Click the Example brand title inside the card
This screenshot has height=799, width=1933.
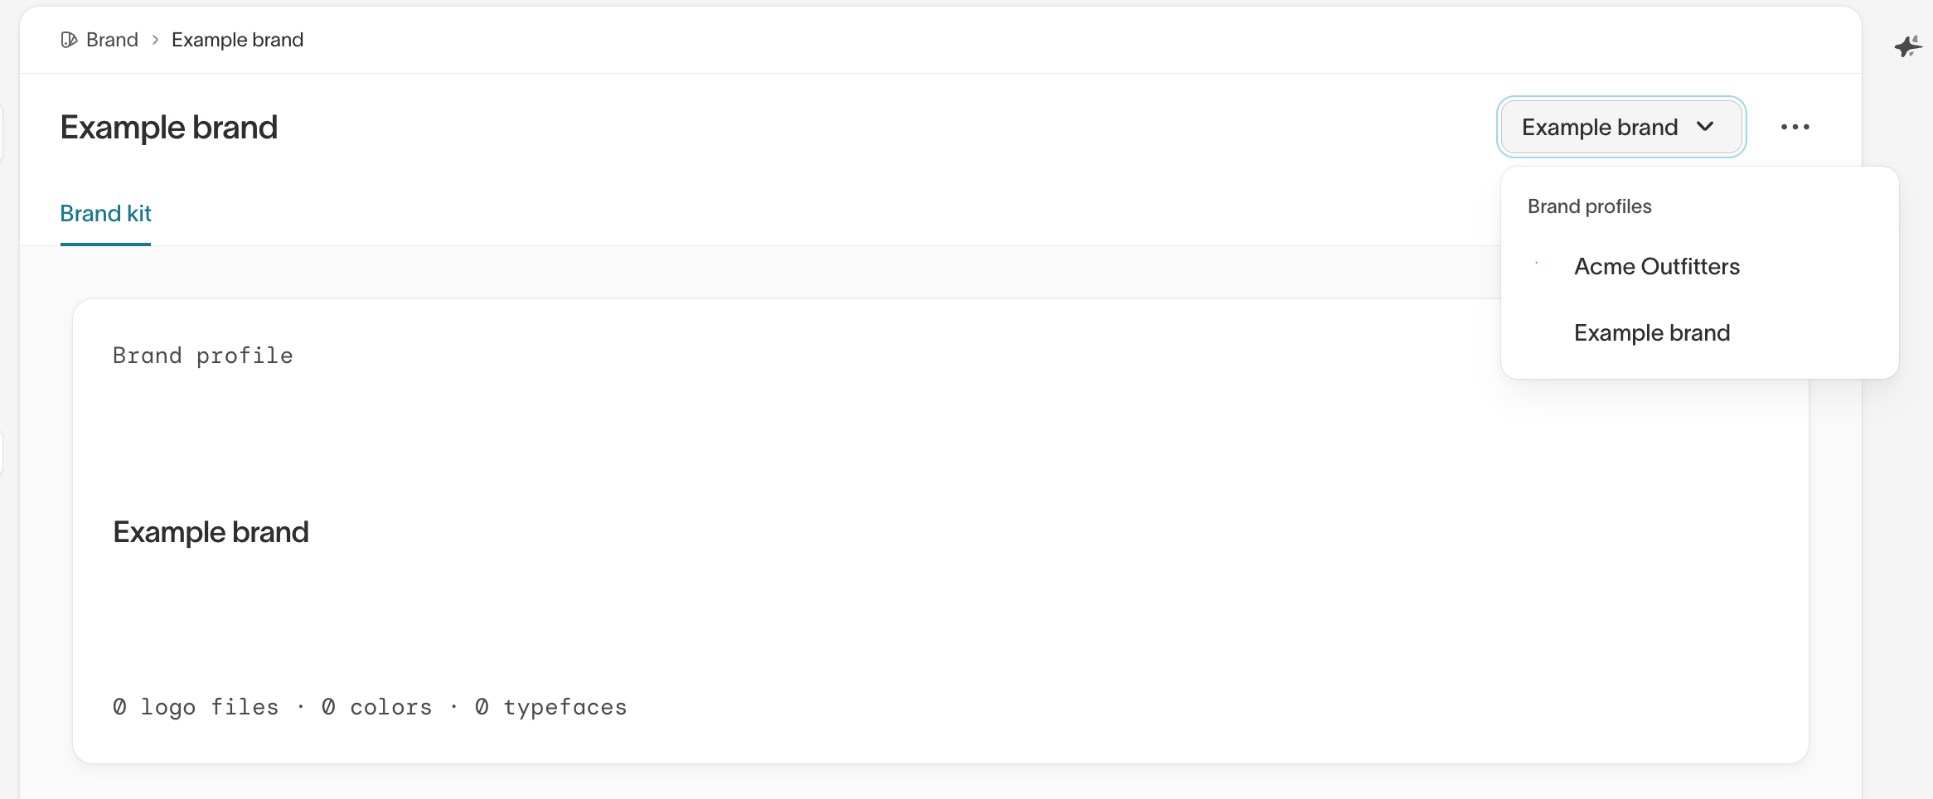(x=211, y=532)
